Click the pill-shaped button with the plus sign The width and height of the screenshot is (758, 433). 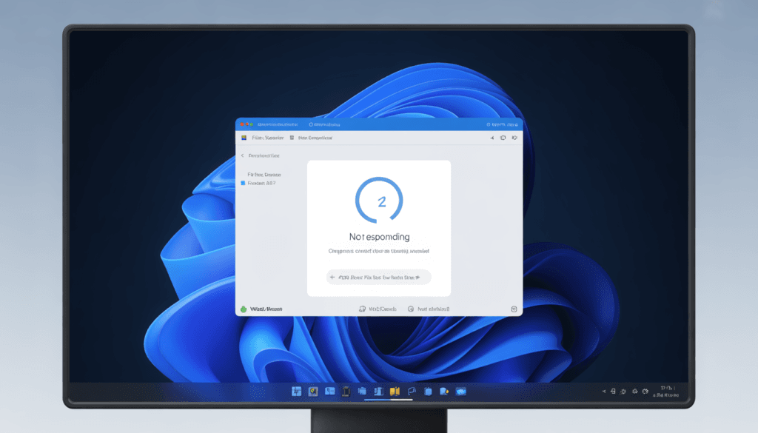tap(378, 277)
